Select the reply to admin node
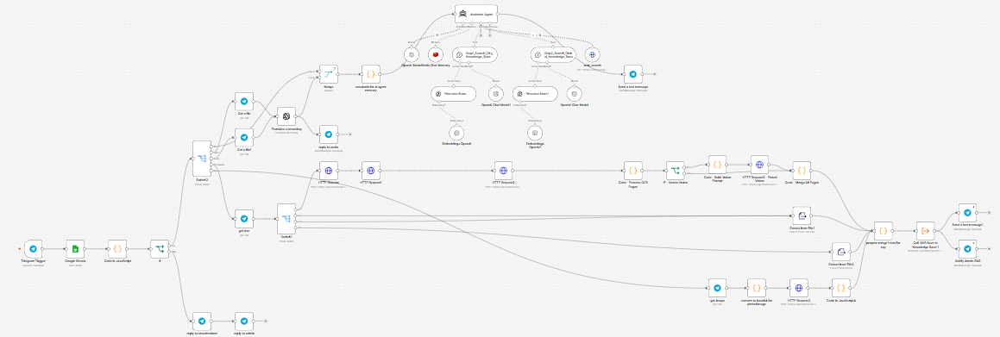Screen dimensions: 1000x337 tap(244, 321)
